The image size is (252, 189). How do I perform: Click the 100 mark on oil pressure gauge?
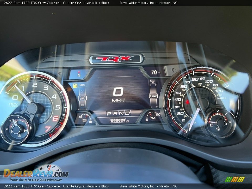click(158, 114)
